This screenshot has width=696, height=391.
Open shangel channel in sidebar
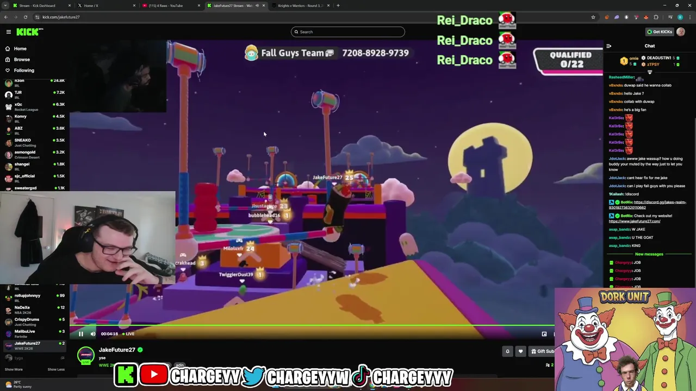[x=34, y=166]
